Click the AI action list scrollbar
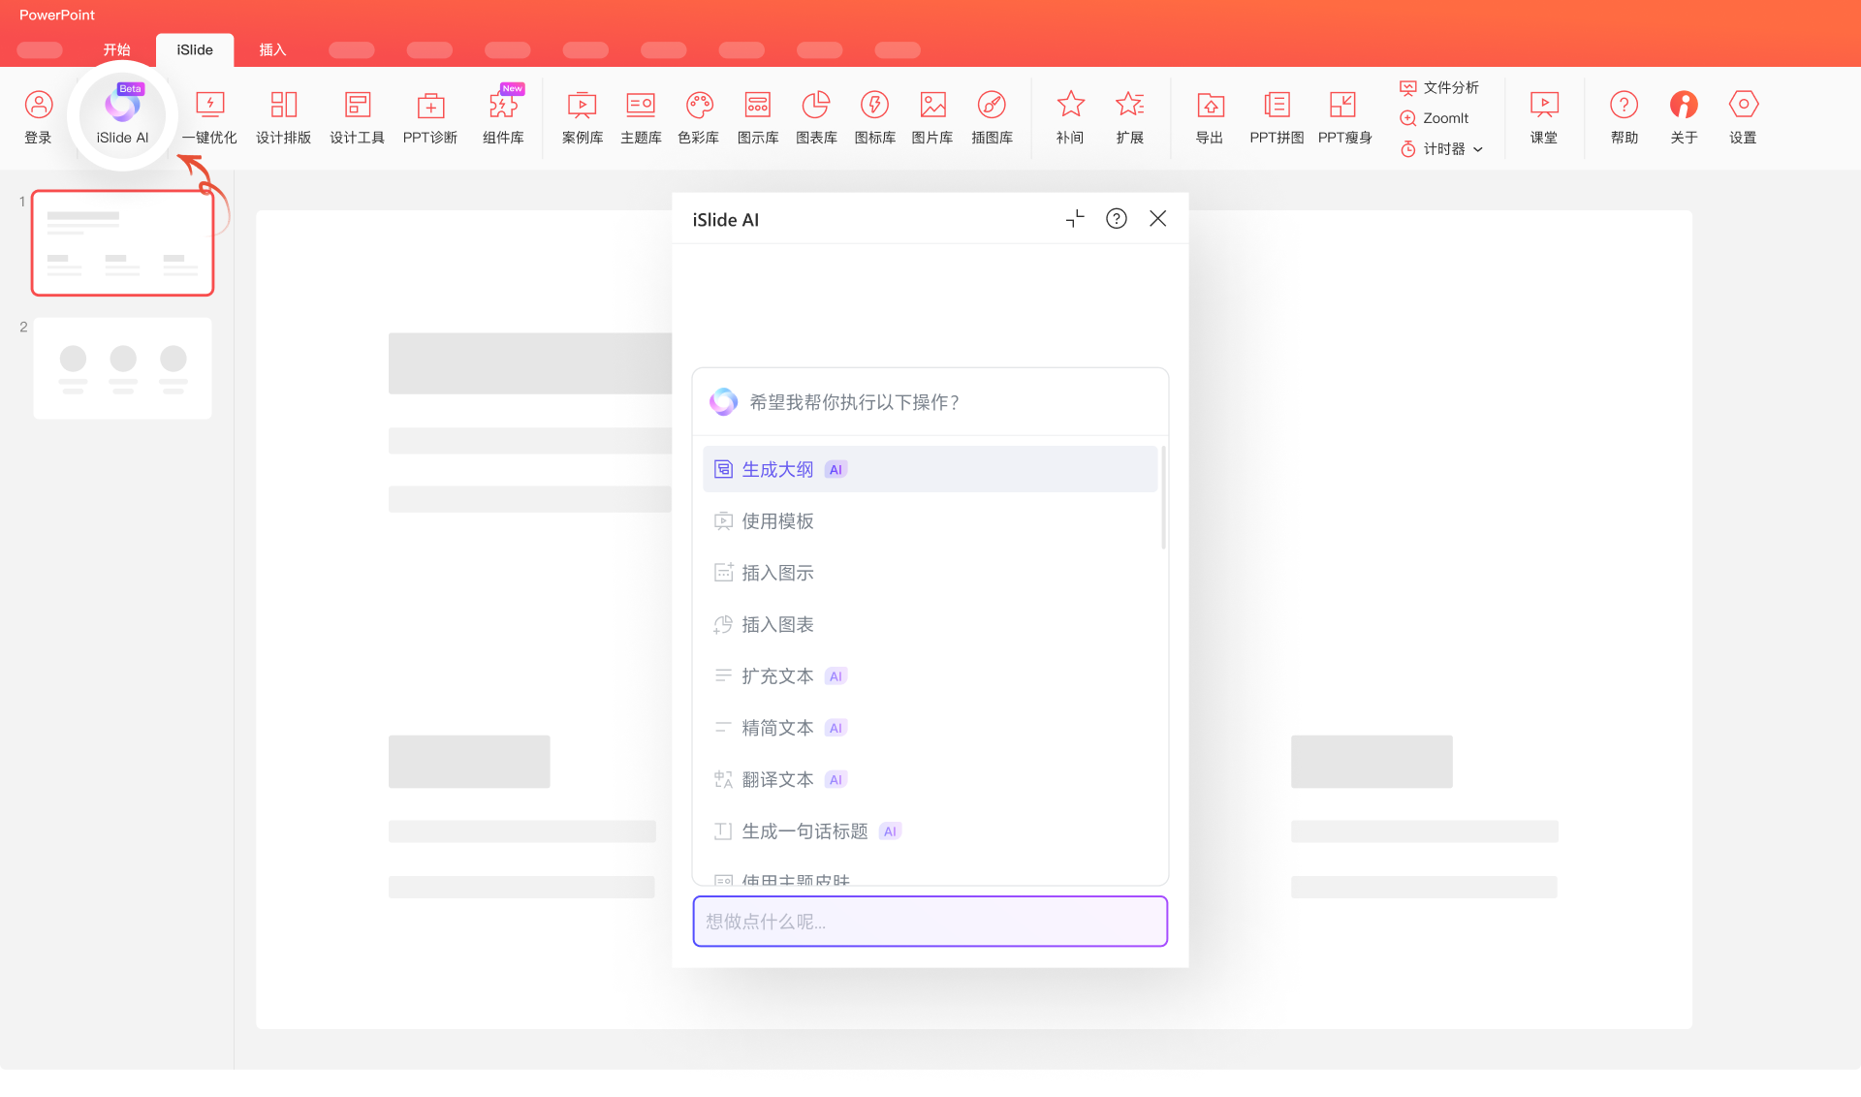This screenshot has height=1097, width=1861. coord(1163,498)
